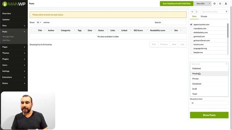This screenshot has width=232, height=130.
Task: Check the jorgeaguilar.org site checkbox
Action: click(x=191, y=48)
